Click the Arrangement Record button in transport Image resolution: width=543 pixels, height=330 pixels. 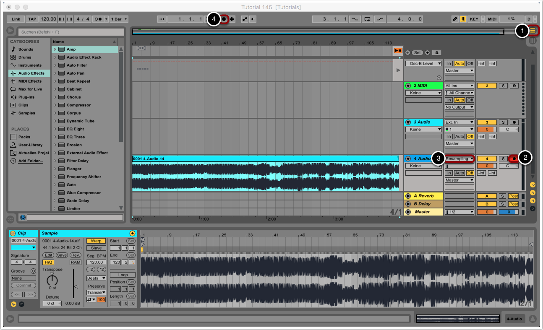click(224, 19)
